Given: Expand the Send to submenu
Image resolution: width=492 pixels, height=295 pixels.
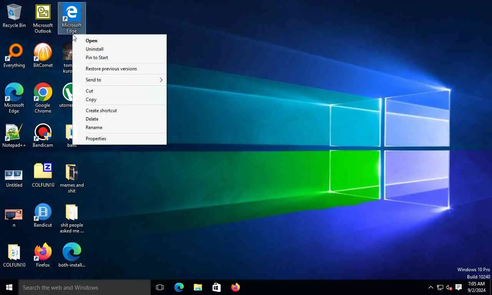Looking at the screenshot, I should pyautogui.click(x=120, y=80).
